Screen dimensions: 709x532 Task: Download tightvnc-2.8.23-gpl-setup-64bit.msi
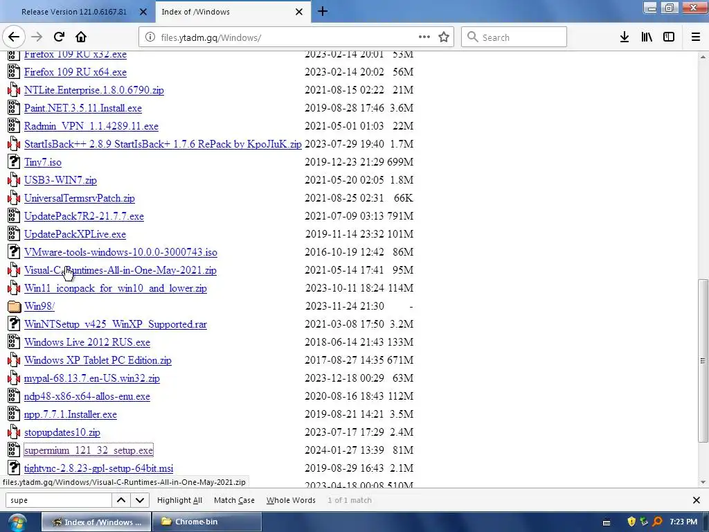[x=98, y=468]
